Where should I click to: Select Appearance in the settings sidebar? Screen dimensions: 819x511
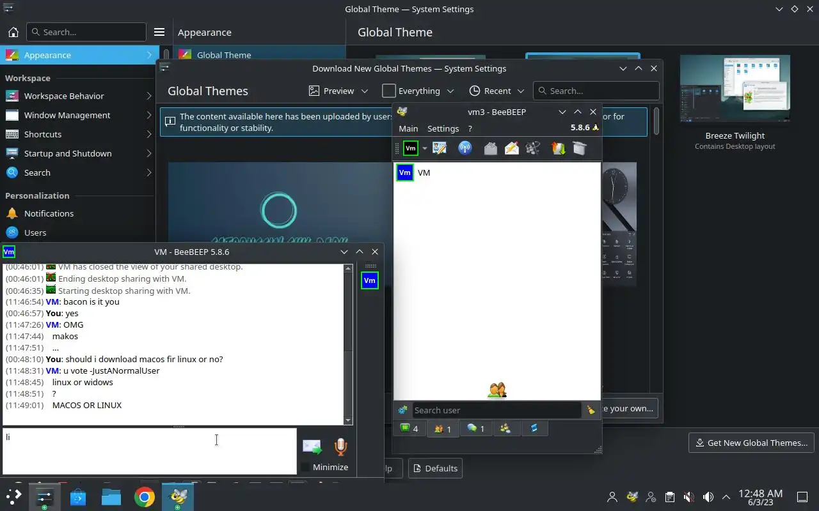pyautogui.click(x=79, y=55)
